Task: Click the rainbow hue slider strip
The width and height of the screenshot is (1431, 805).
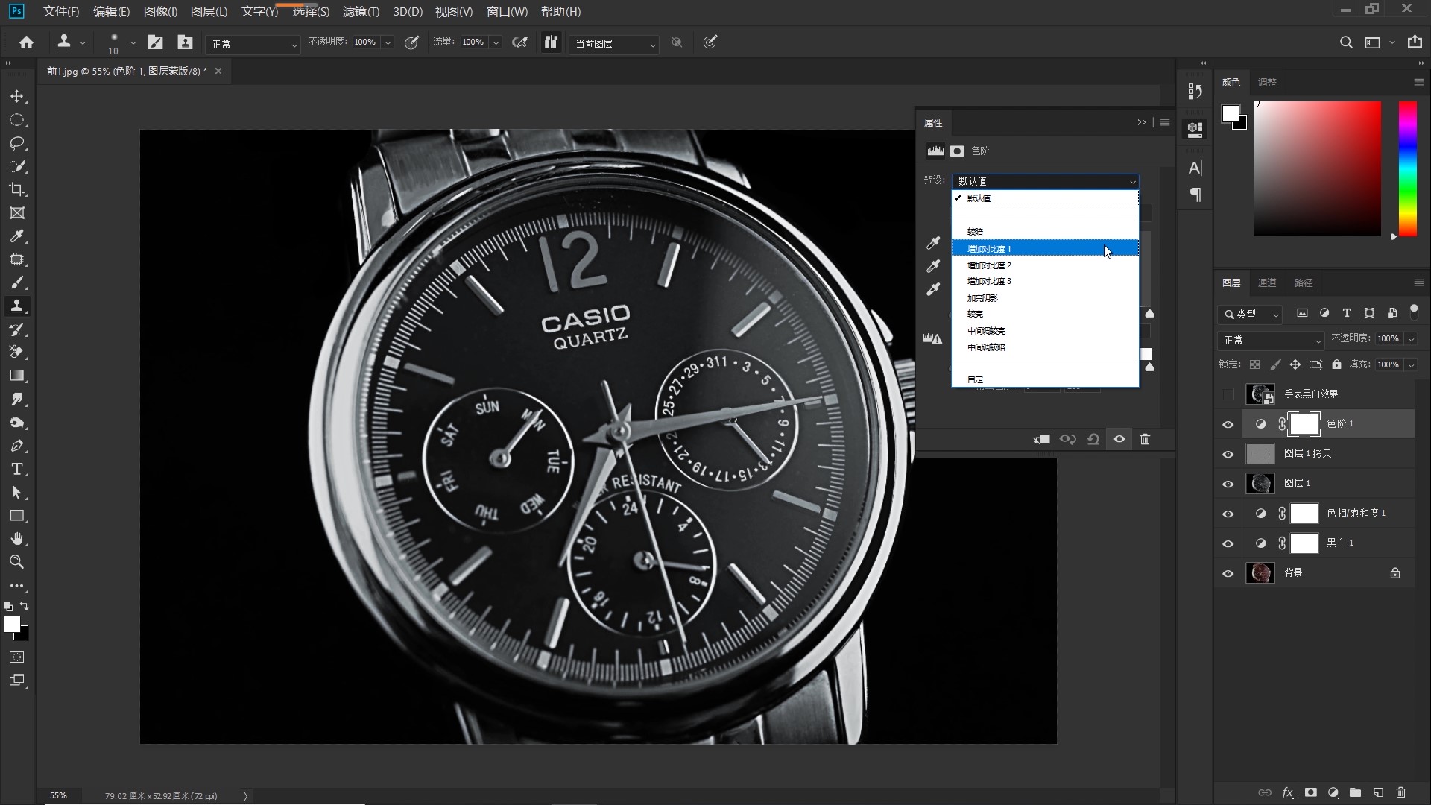Action: (x=1407, y=168)
